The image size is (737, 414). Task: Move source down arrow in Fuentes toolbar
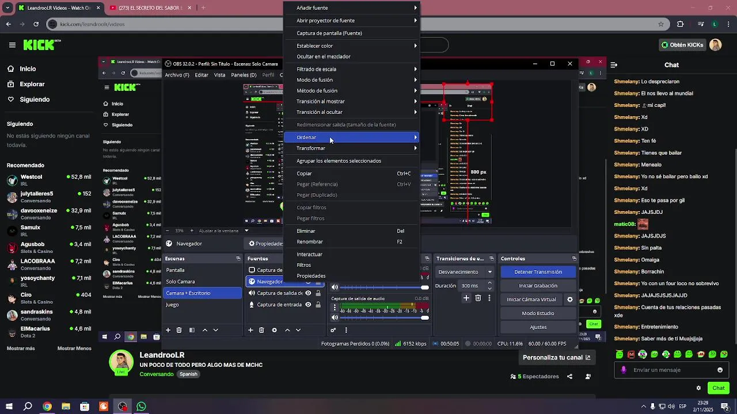click(x=298, y=330)
